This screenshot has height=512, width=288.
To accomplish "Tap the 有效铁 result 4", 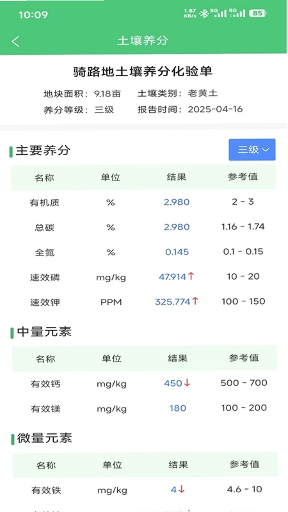I will click(173, 490).
